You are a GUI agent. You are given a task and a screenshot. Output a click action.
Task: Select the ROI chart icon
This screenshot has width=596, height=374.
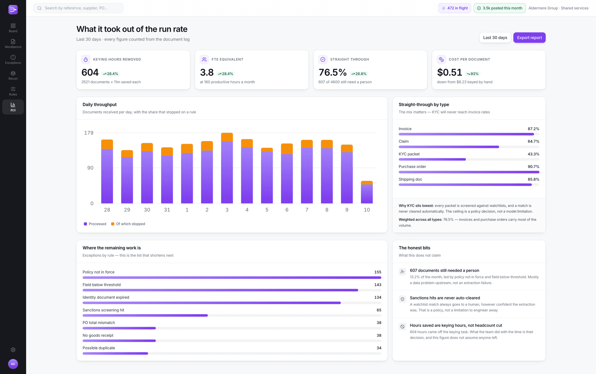point(13,107)
